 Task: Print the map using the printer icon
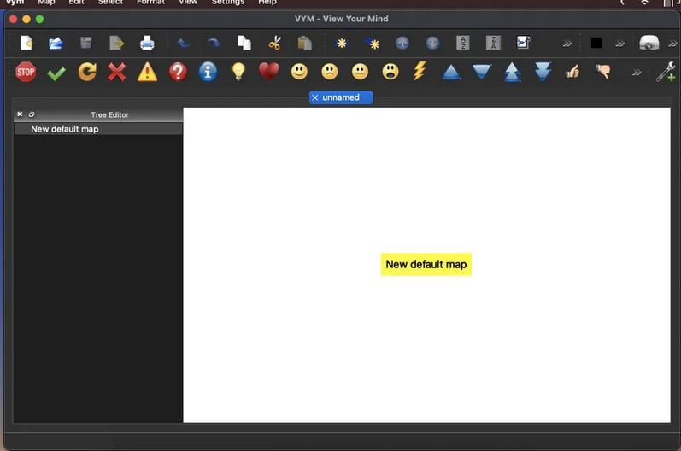pos(147,43)
